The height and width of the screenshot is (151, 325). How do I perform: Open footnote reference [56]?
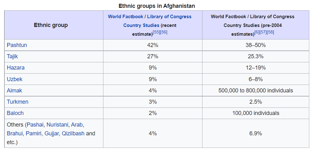point(163,32)
